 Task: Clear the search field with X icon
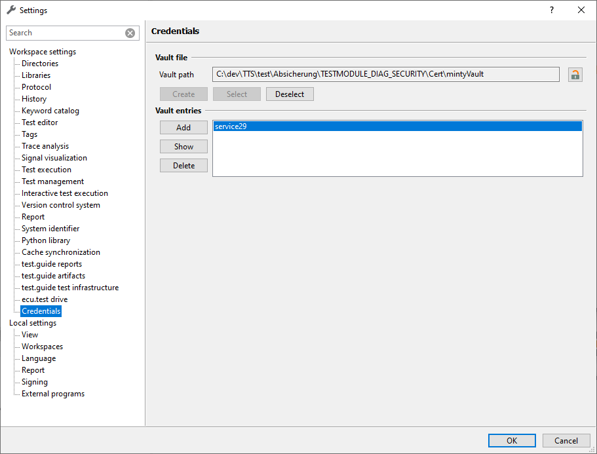click(x=130, y=33)
